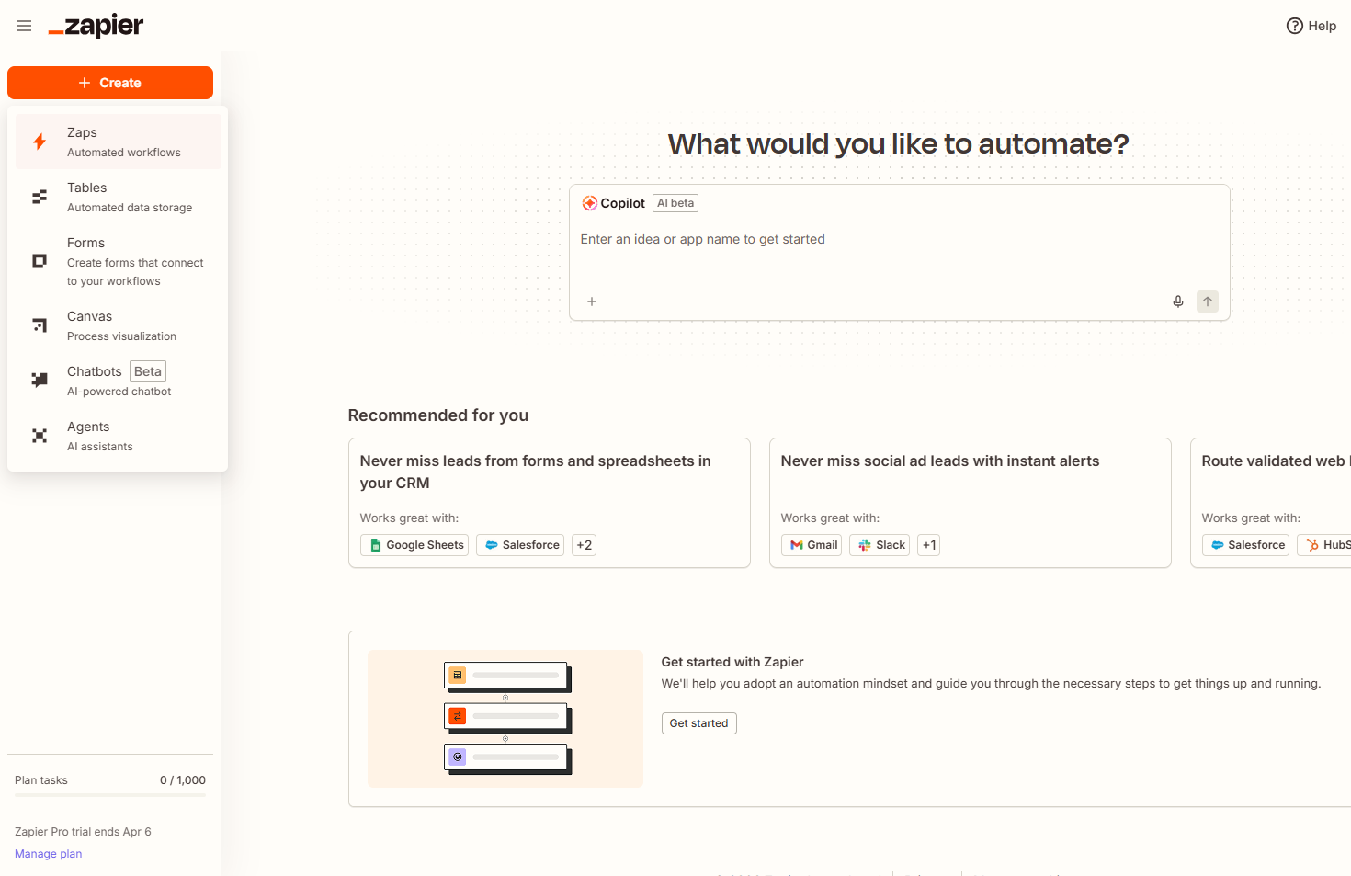Click the Zaps lightning bolt icon
This screenshot has width=1351, height=876.
(40, 142)
